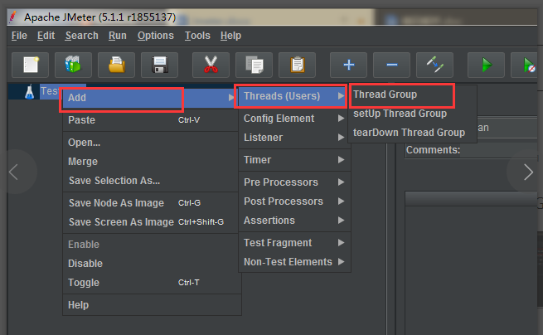Expand the Test Fragment submenu

[294, 243]
